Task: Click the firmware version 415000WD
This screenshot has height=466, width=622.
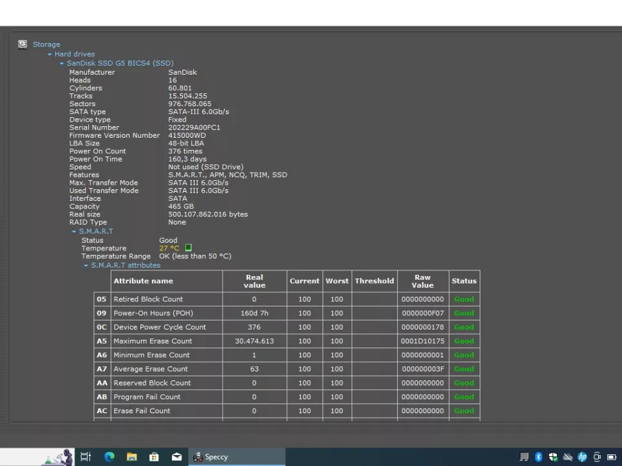Action: [x=187, y=135]
